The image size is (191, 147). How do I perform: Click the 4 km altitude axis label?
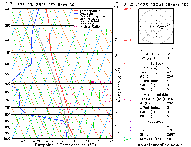click(115, 85)
